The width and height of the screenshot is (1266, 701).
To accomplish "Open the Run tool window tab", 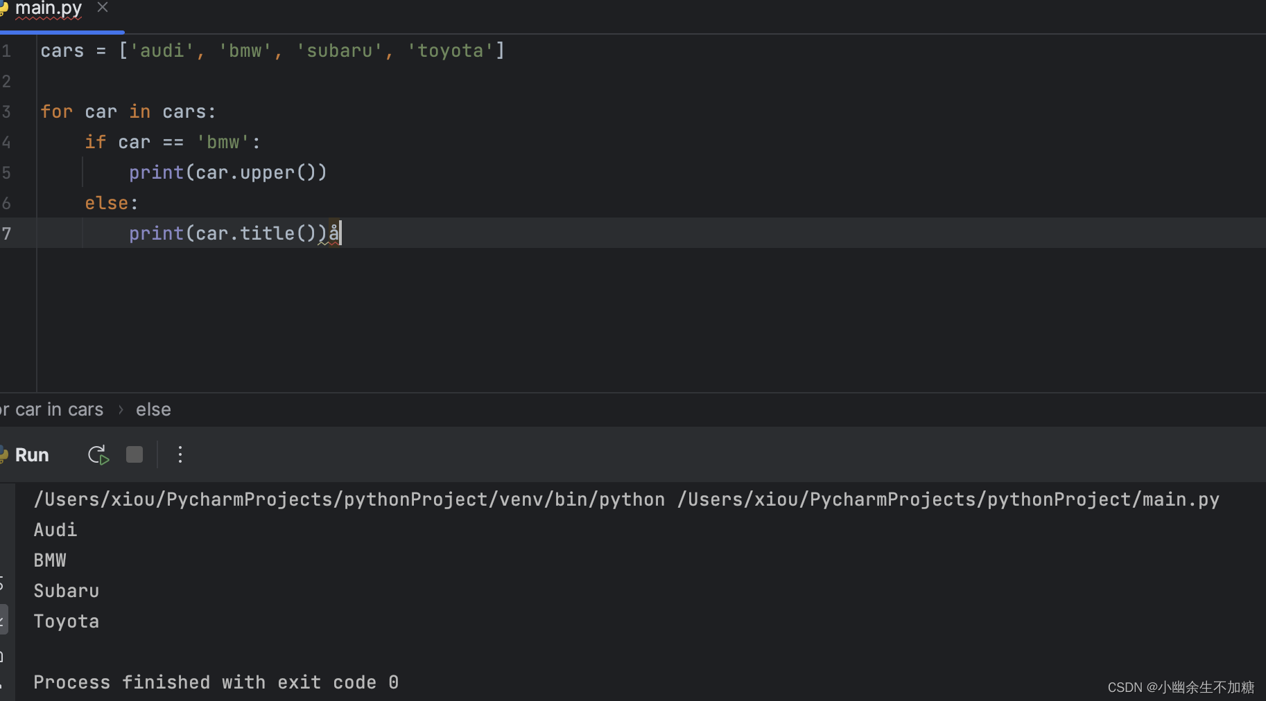I will click(x=32, y=455).
